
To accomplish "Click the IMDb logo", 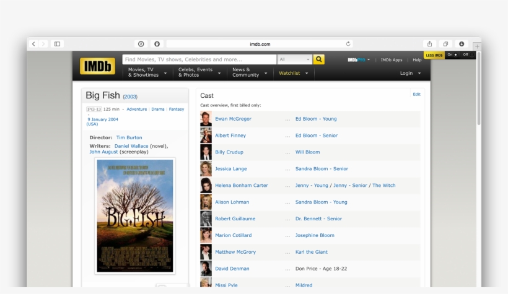I will pyautogui.click(x=97, y=66).
